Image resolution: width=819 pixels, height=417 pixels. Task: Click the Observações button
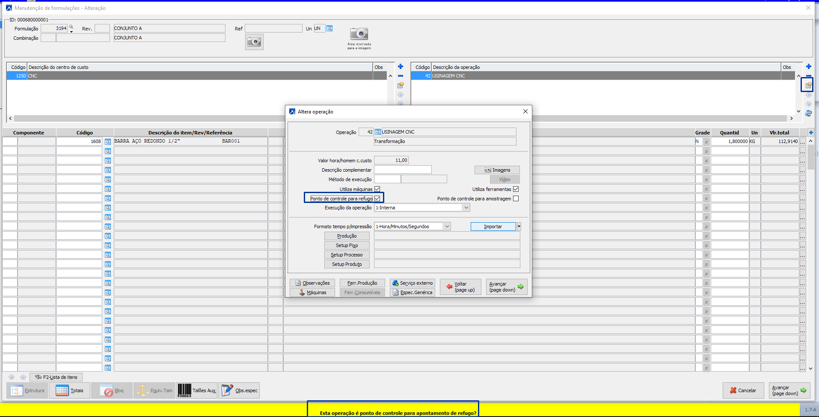(x=312, y=283)
